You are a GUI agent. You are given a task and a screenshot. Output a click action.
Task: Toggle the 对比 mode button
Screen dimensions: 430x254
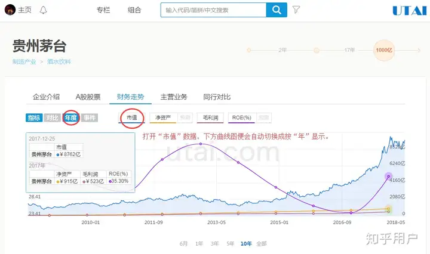[53, 117]
